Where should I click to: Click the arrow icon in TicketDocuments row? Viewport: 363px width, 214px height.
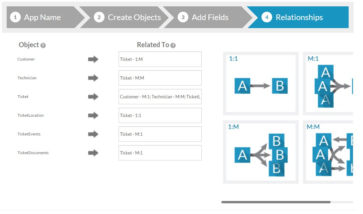click(93, 153)
